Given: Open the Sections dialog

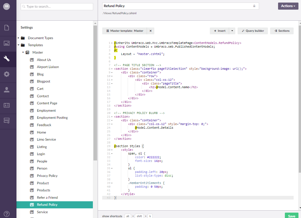Looking at the screenshot, I should [x=282, y=31].
